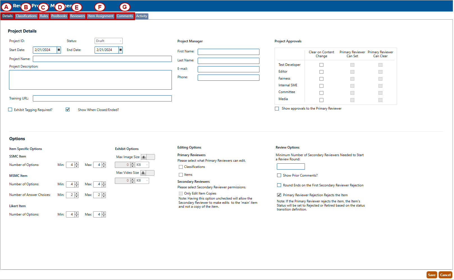454x280 pixels.
Task: Uncheck Primary Reviewer Rejection Rejects the Item
Action: (x=279, y=195)
